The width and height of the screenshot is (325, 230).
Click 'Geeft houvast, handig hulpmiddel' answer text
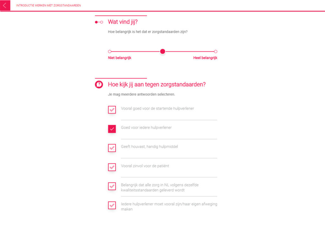coord(149,147)
